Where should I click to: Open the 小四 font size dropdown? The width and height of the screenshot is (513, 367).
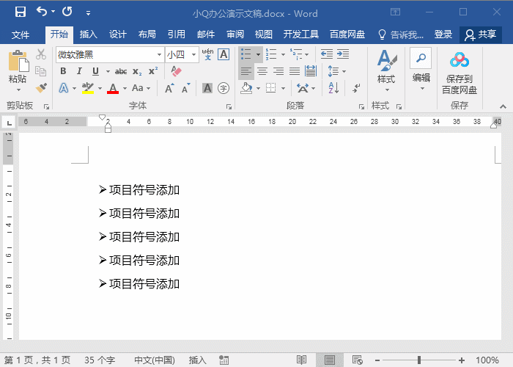coord(194,55)
